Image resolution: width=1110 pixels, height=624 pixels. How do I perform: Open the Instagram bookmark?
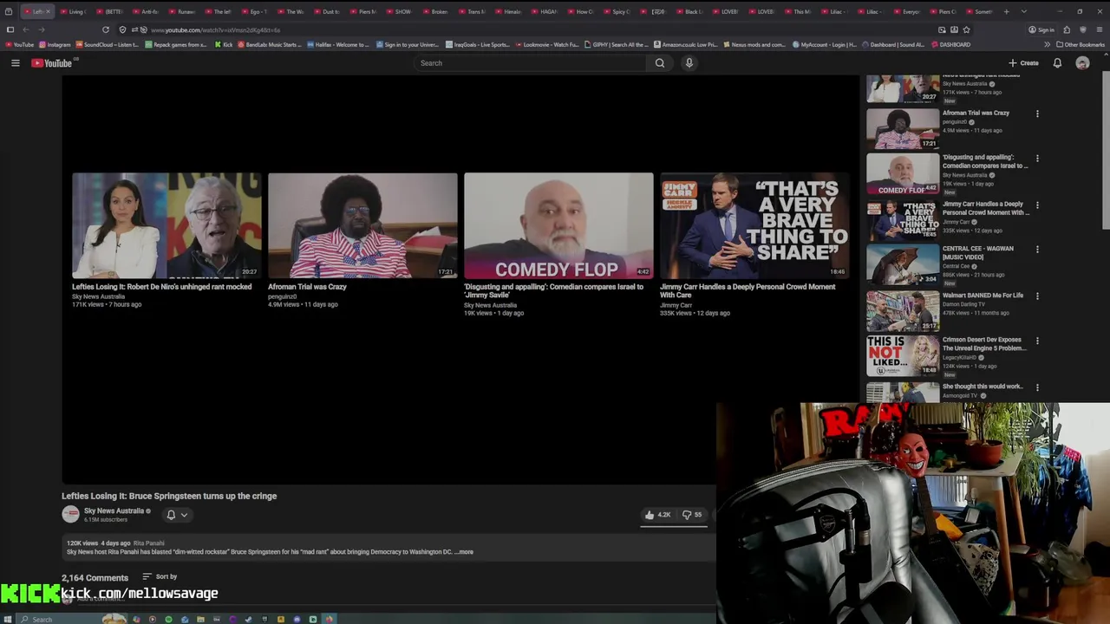point(55,44)
